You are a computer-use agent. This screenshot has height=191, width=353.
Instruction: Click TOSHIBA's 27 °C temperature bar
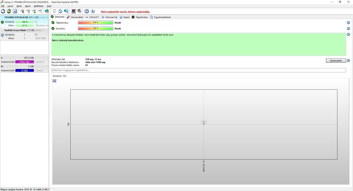pyautogui.click(x=25, y=25)
